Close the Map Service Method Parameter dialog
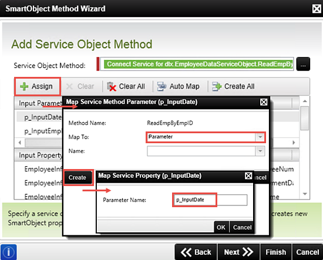 (264, 102)
